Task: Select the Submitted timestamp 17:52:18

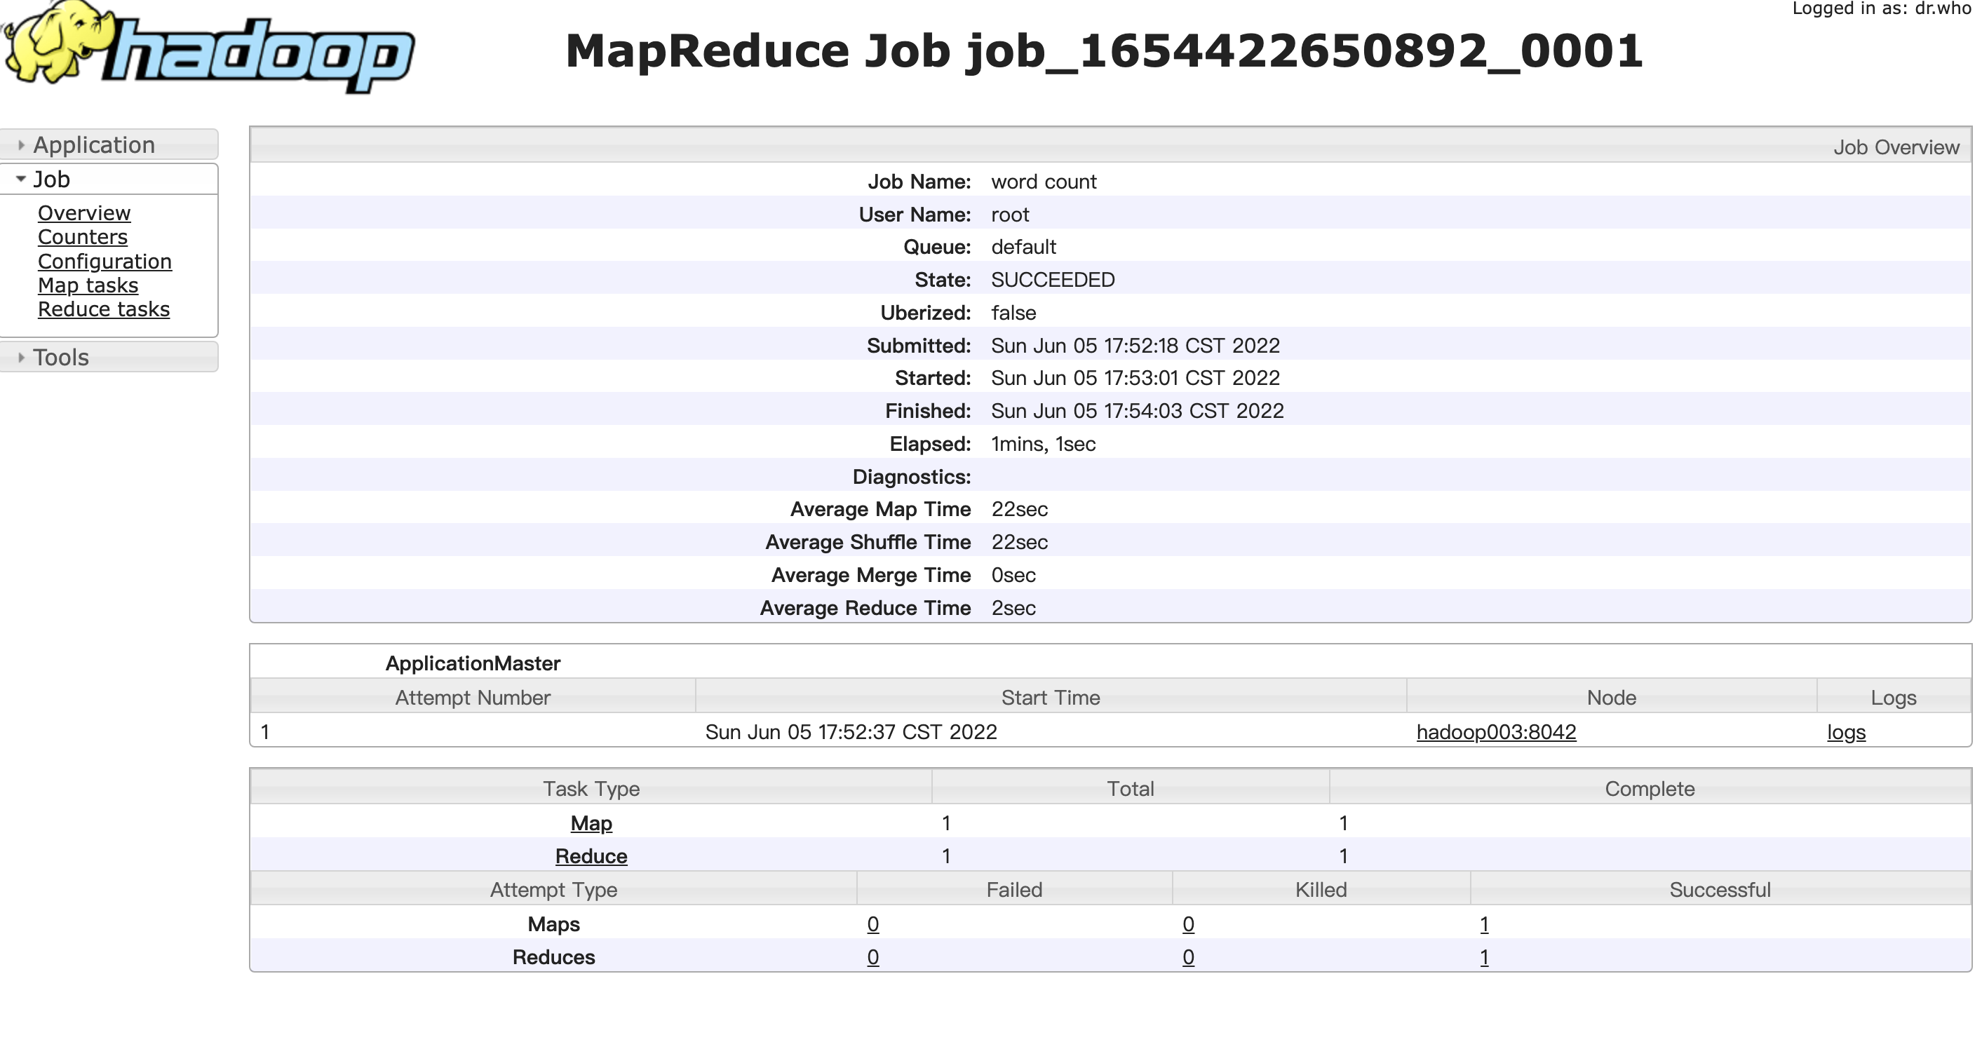Action: pyautogui.click(x=1135, y=345)
